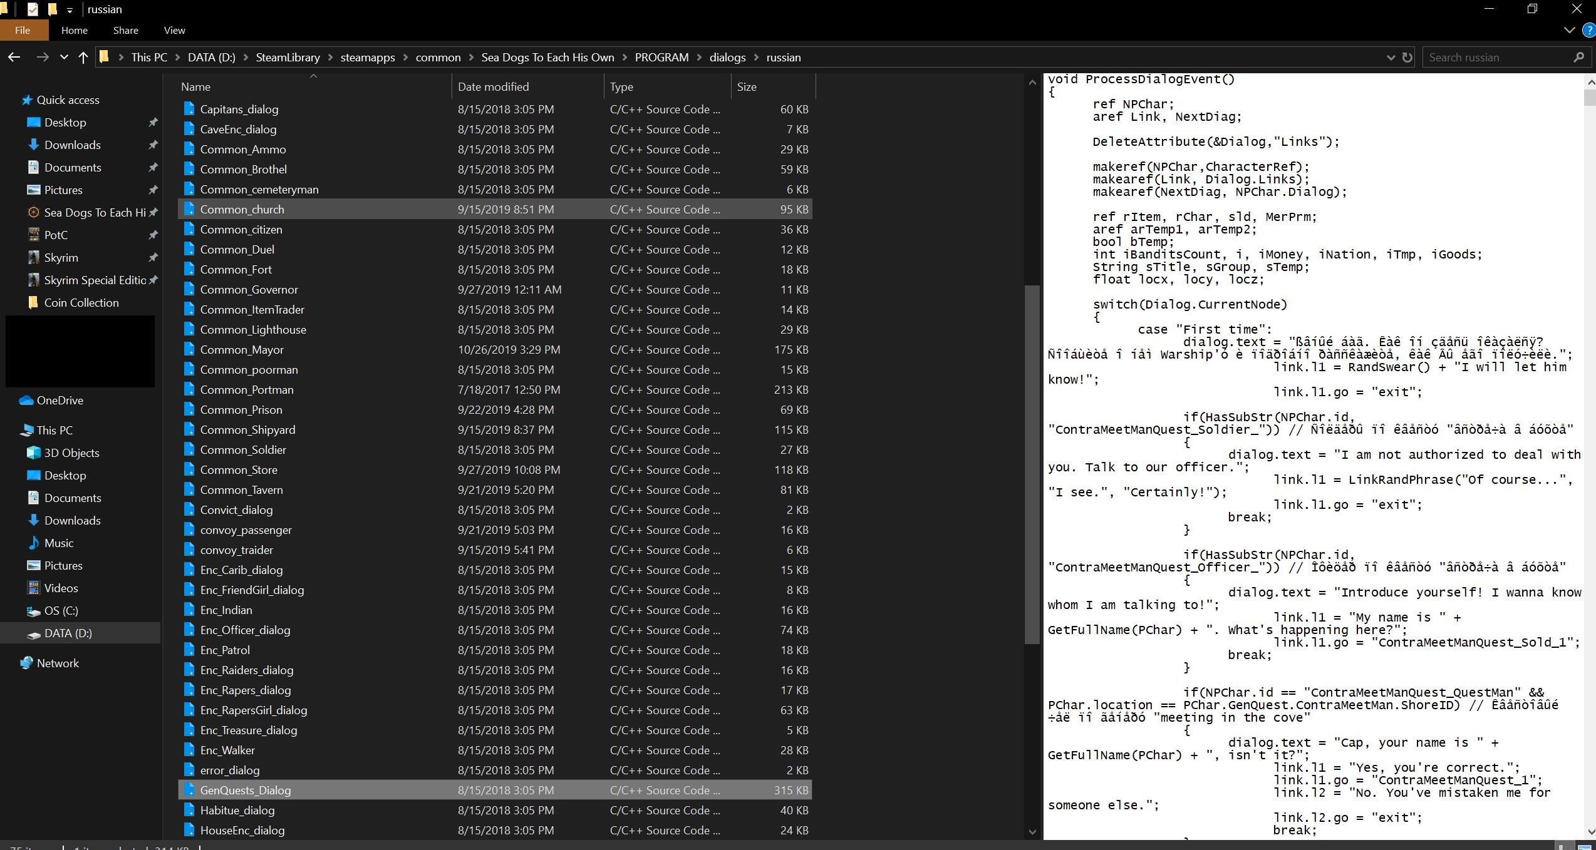Click the Properties quick access toolbar icon
Image resolution: width=1596 pixels, height=850 pixels.
tap(33, 9)
